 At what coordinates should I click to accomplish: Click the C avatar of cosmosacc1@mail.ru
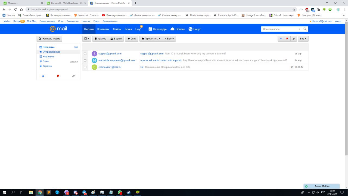(x=94, y=67)
